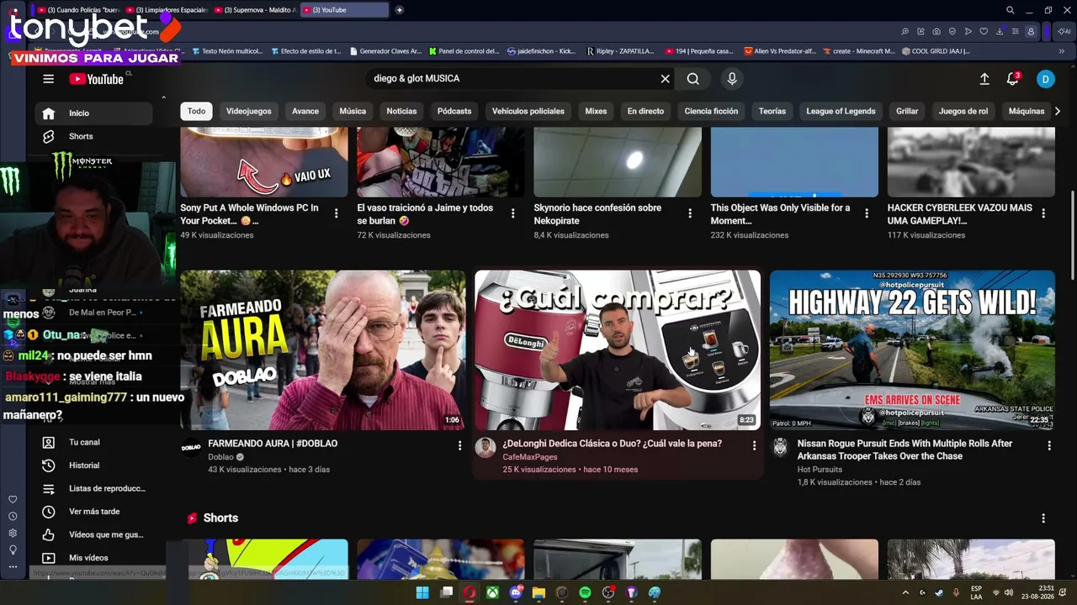The width and height of the screenshot is (1077, 605).
Task: Open 'Skynorio hace confesión sobre Nekopirate' title
Action: [597, 214]
